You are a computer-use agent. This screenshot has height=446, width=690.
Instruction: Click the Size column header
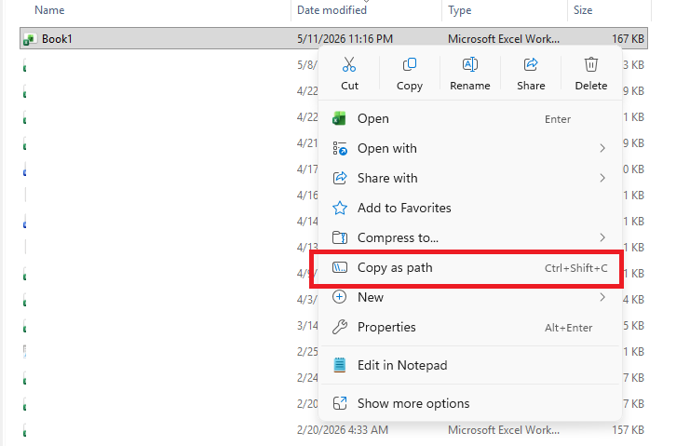(x=583, y=10)
